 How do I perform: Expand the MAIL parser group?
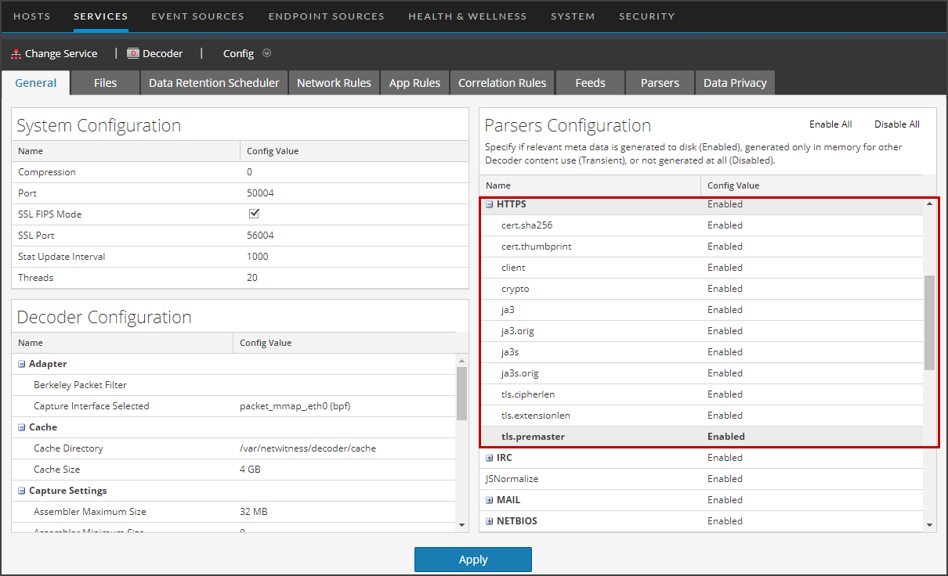[489, 499]
